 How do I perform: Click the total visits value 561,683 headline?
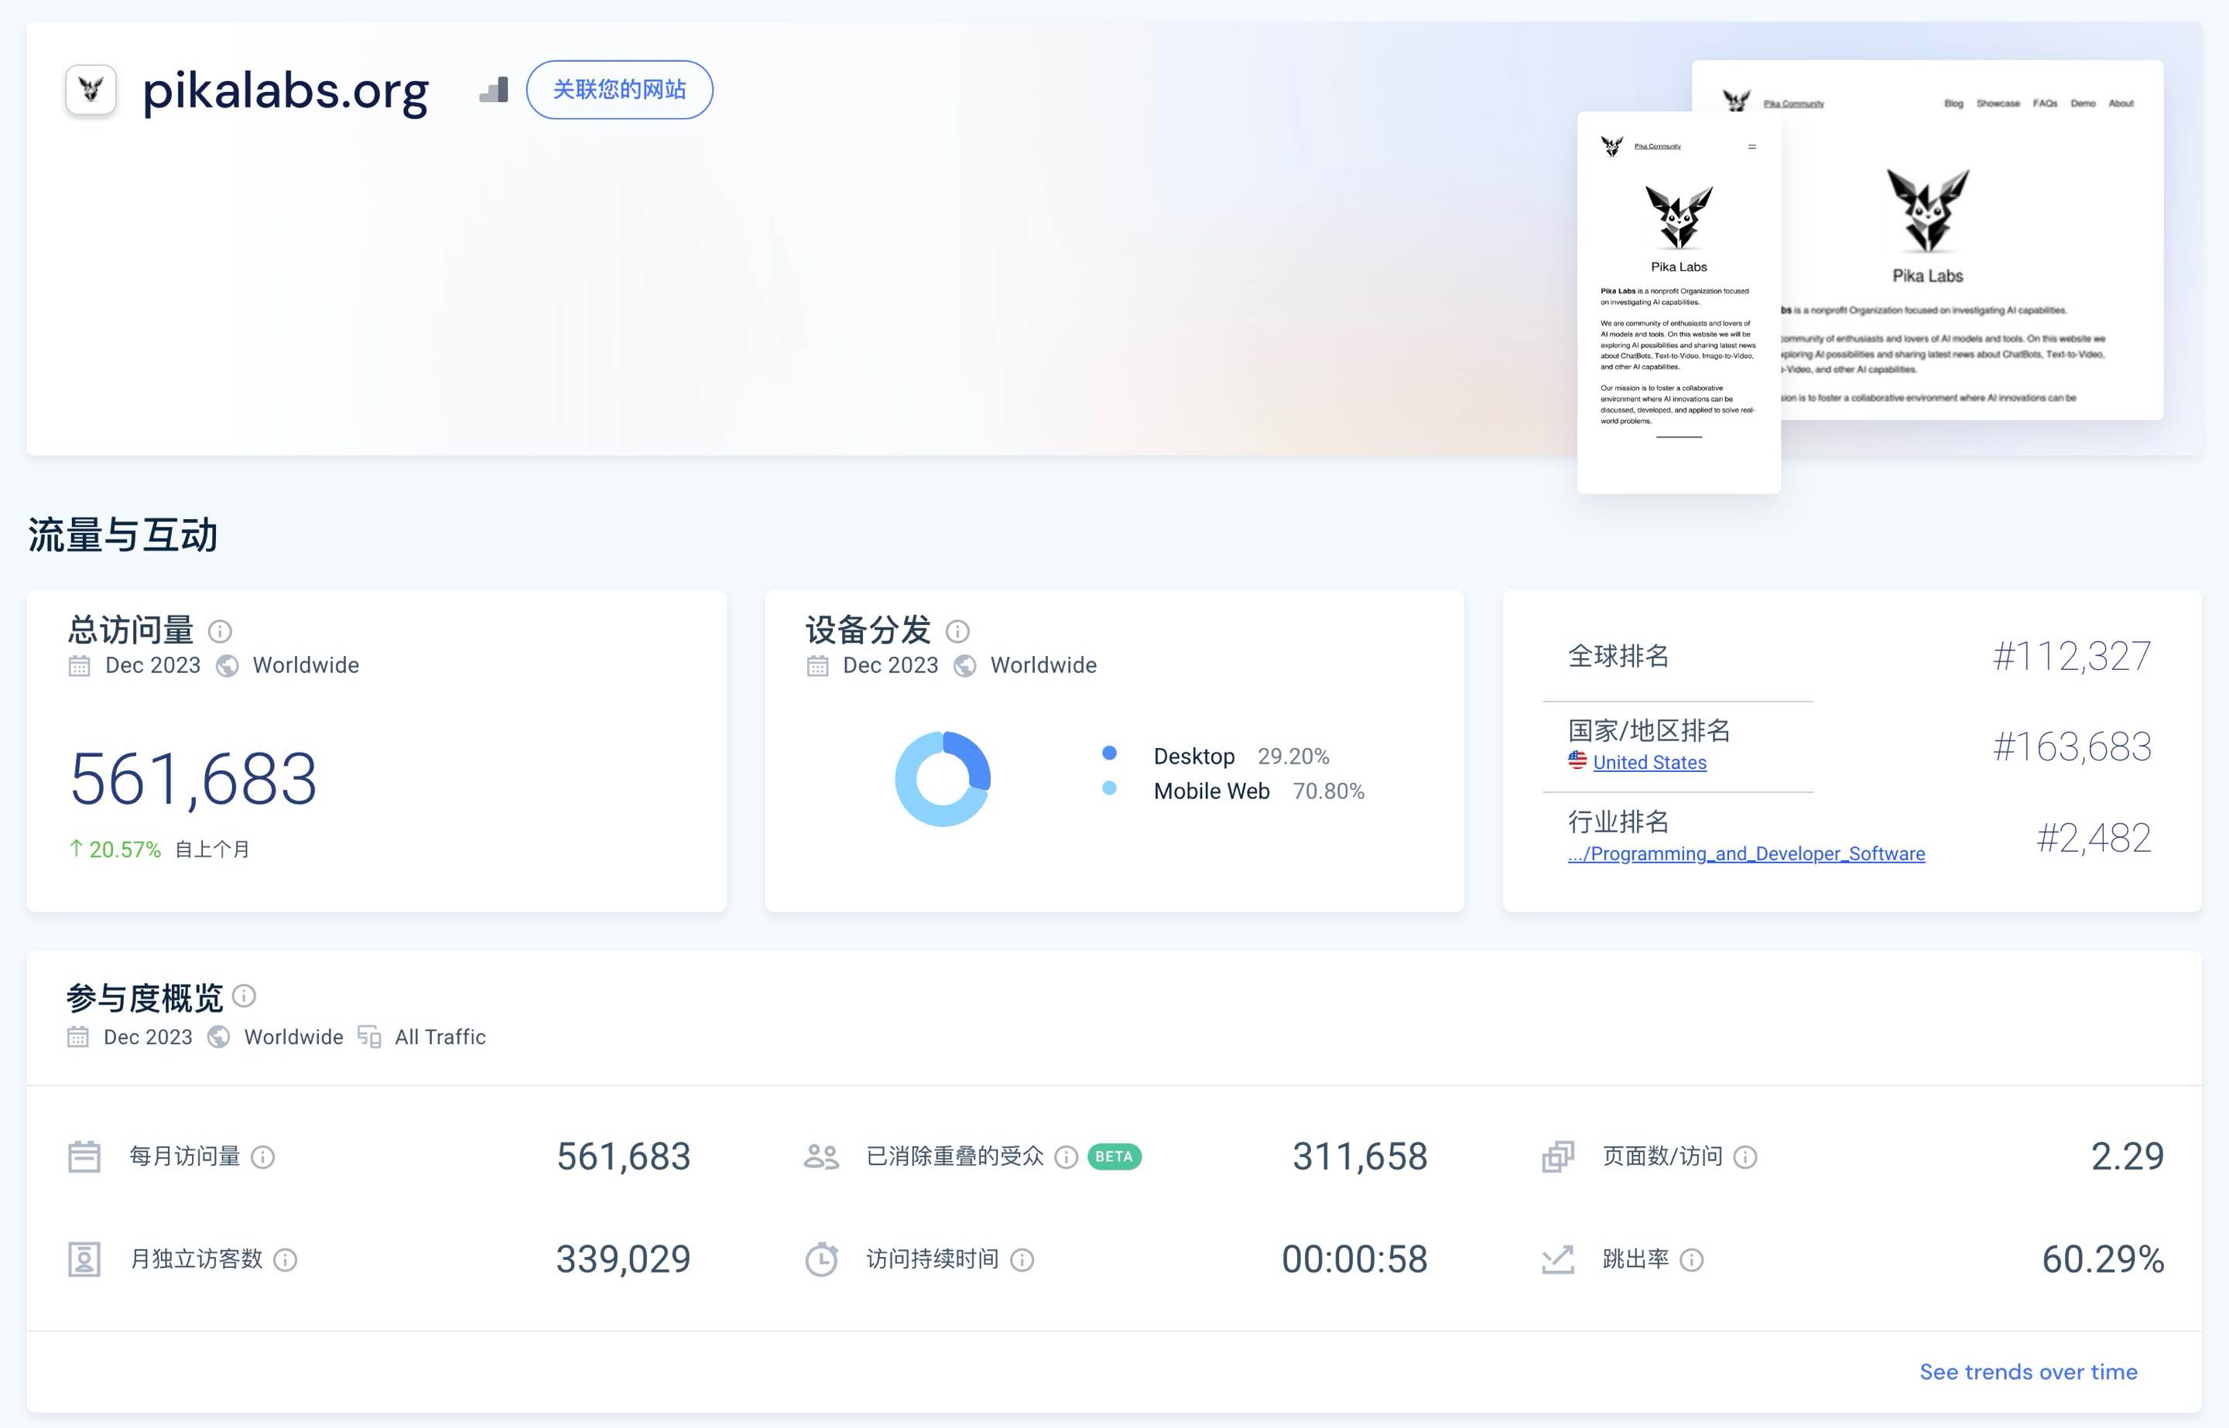pos(193,779)
